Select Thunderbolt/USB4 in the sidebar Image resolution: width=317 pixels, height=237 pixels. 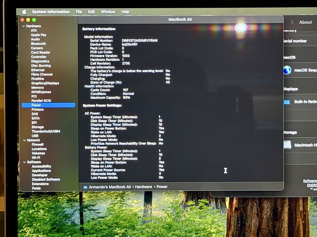(46, 131)
